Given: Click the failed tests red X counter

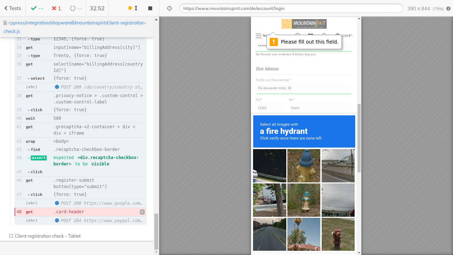Looking at the screenshot, I should pos(56,8).
